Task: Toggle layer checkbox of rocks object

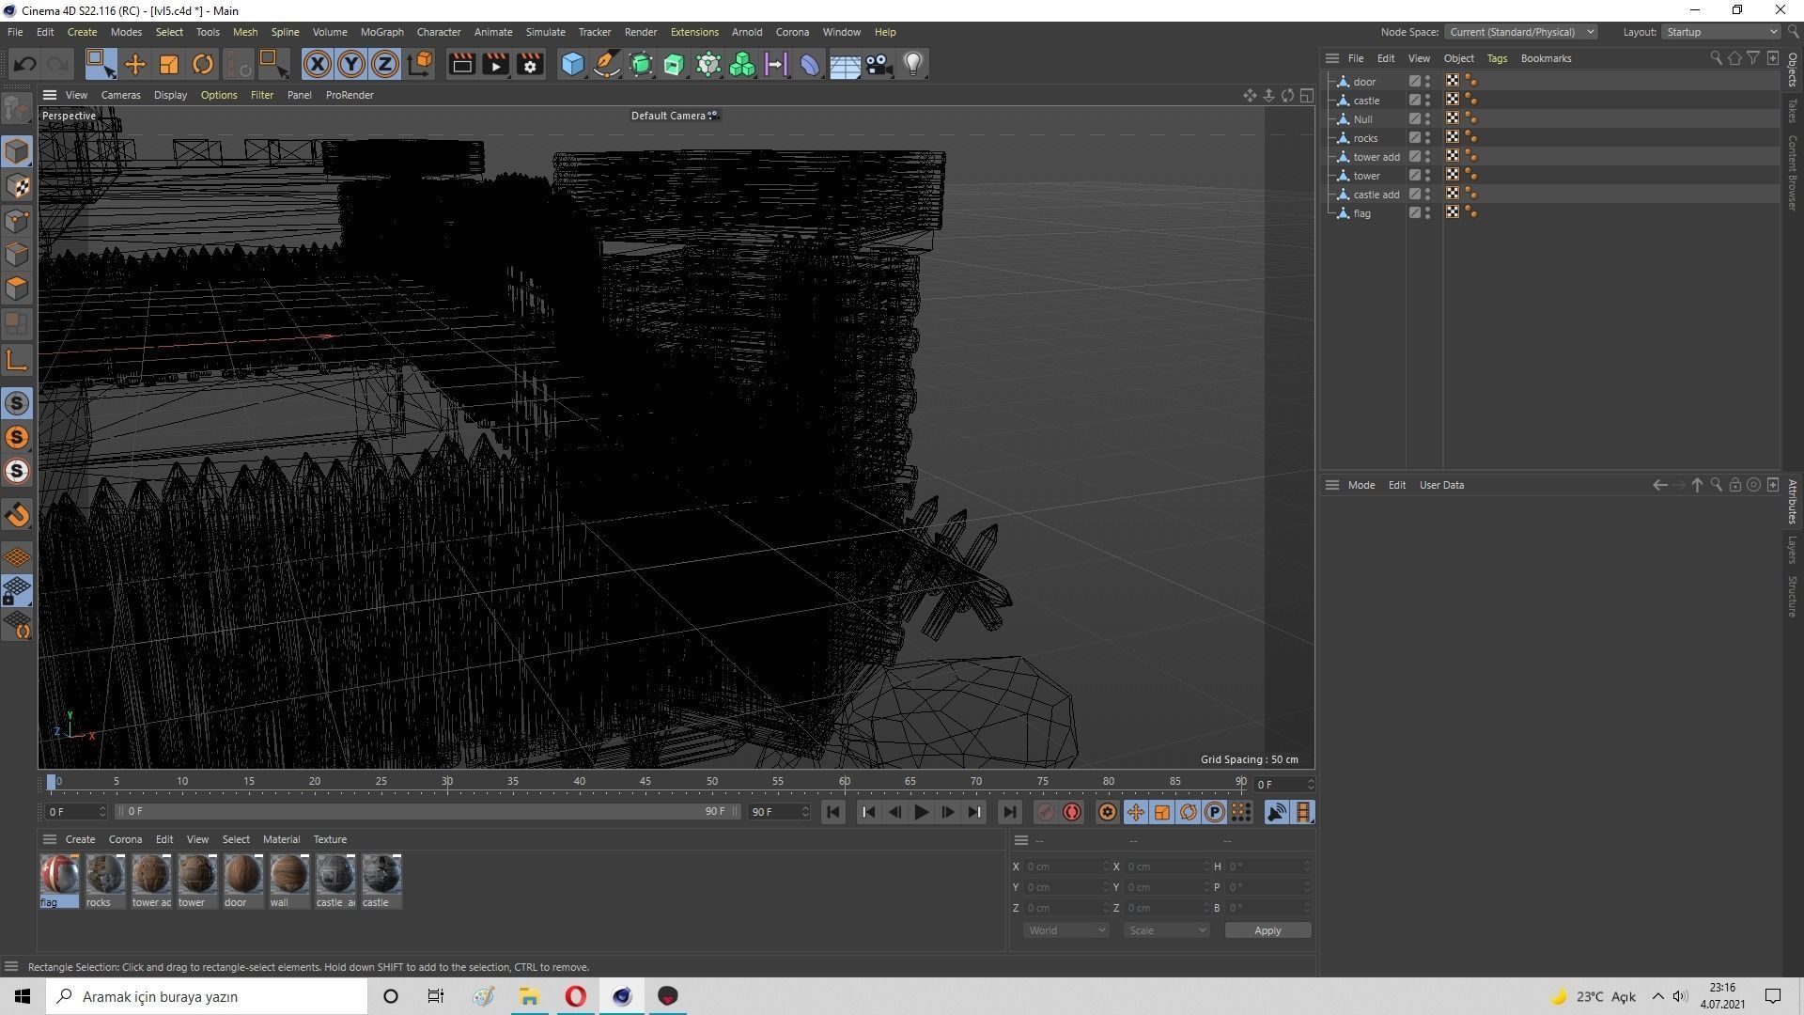Action: tap(1414, 138)
